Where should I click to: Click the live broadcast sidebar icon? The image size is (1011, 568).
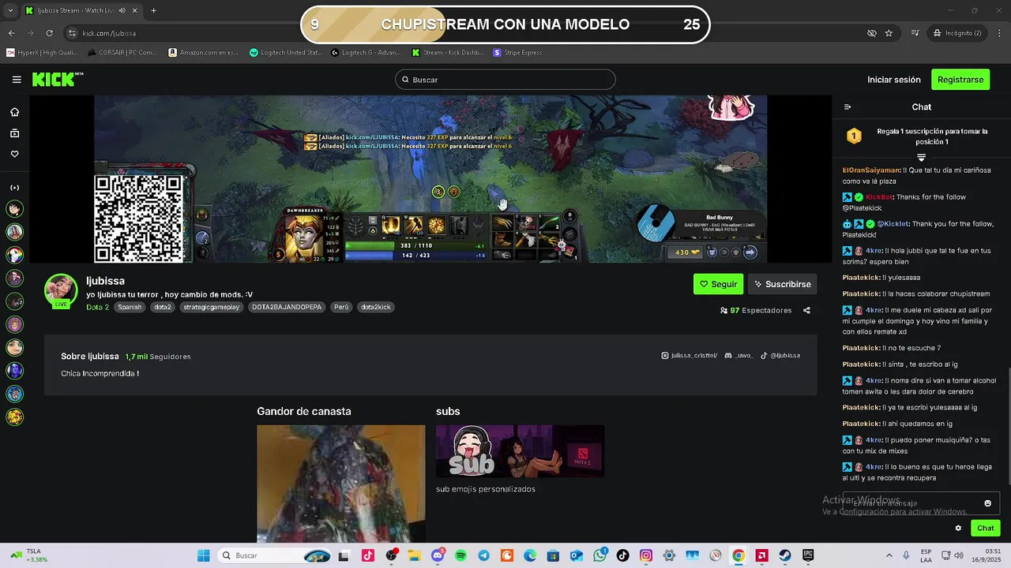[x=14, y=188]
